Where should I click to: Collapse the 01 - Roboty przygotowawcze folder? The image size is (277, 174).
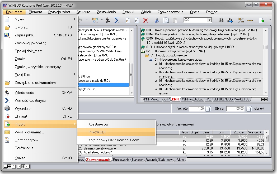[147, 55]
